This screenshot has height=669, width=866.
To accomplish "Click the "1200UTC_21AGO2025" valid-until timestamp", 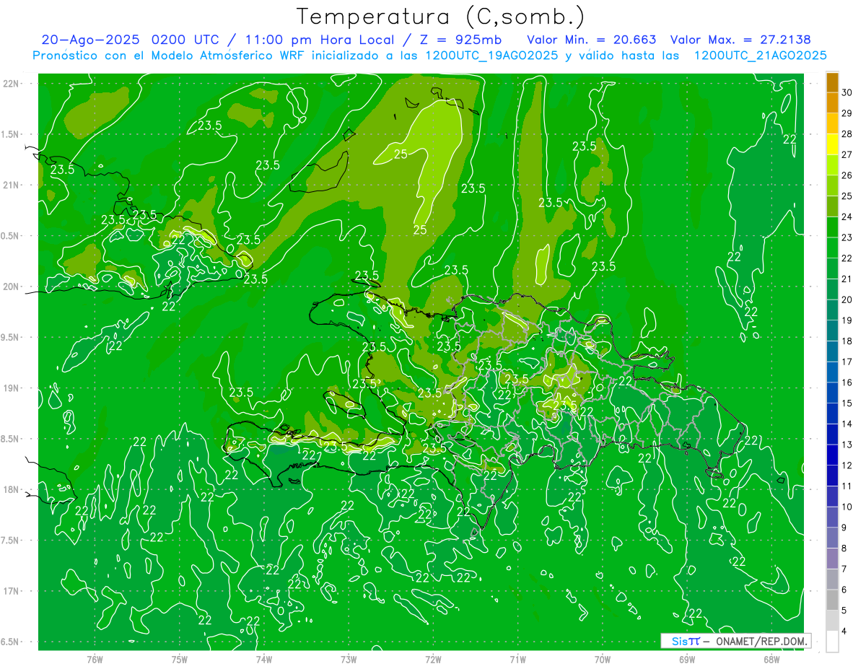I will (x=759, y=56).
